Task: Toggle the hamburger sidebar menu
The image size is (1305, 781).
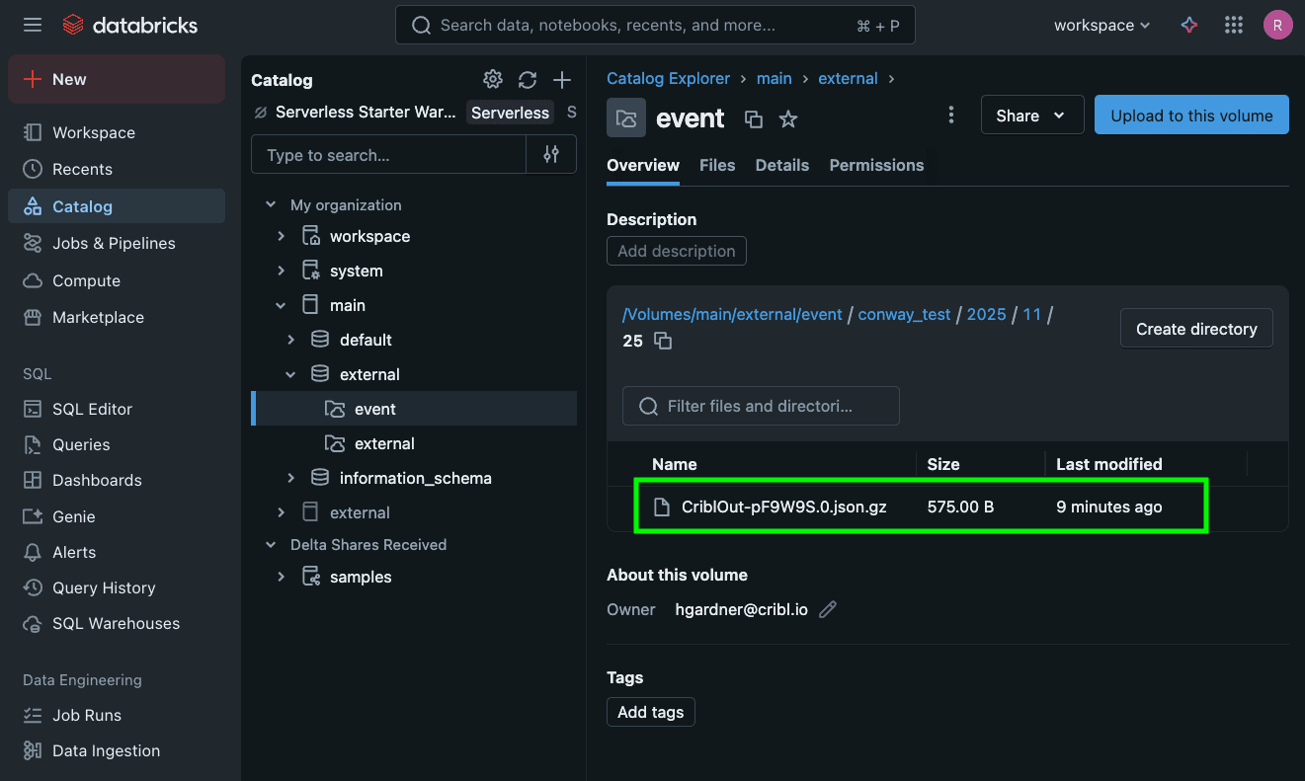Action: click(x=33, y=26)
